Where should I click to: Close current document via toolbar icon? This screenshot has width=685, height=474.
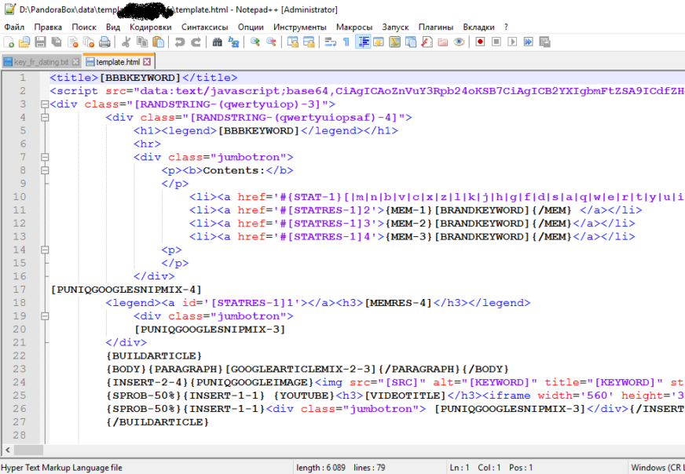[x=72, y=42]
